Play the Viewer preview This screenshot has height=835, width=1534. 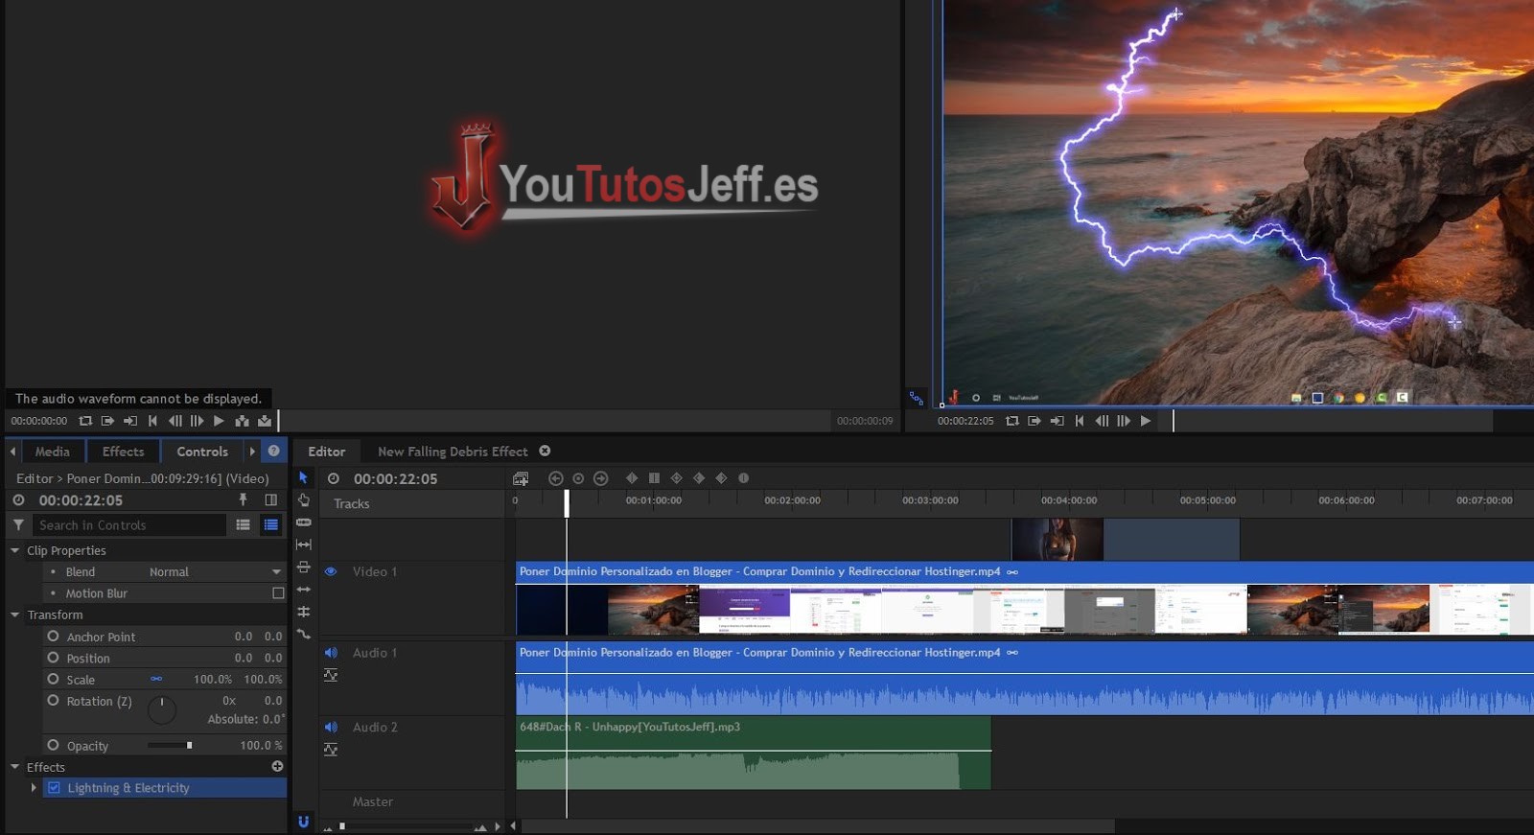pos(1146,421)
